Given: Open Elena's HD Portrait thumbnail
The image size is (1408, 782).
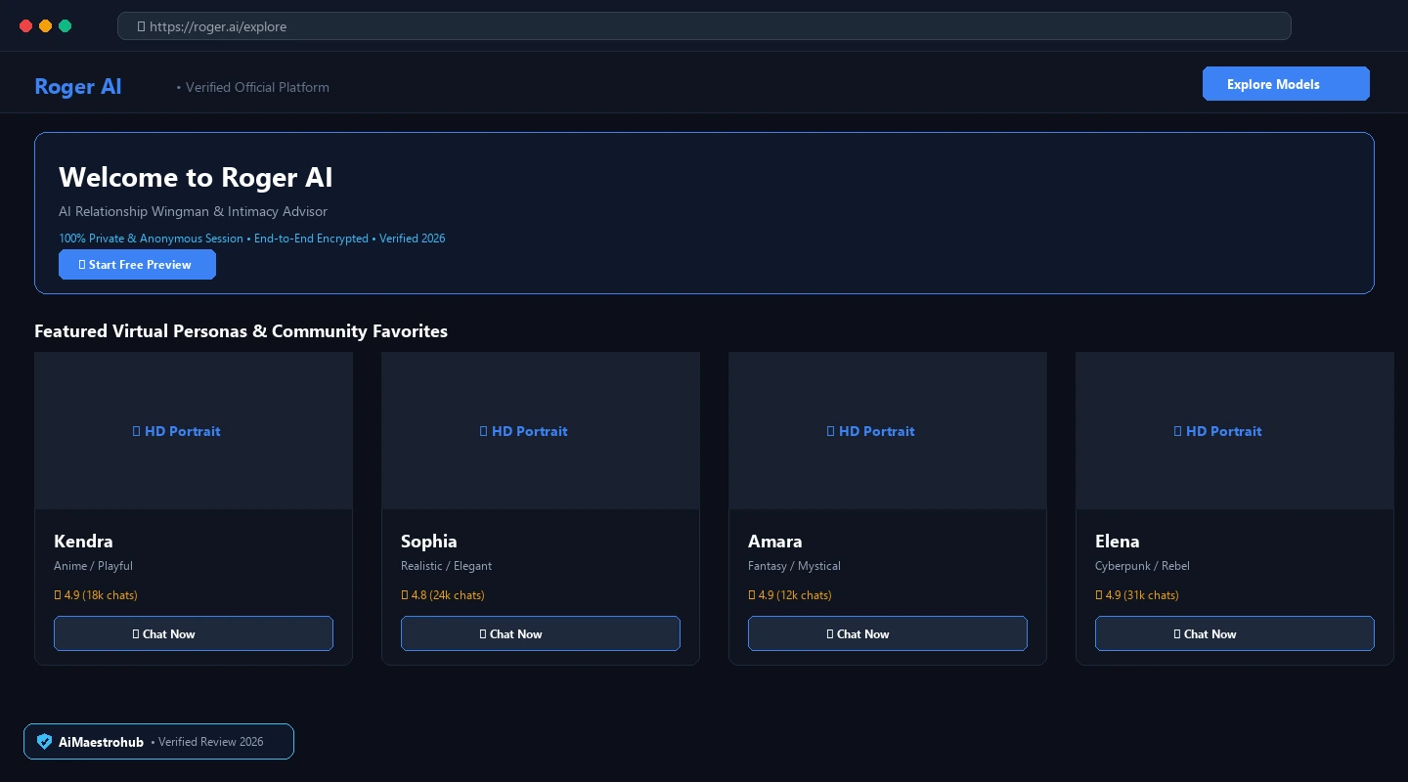Looking at the screenshot, I should click(x=1235, y=431).
